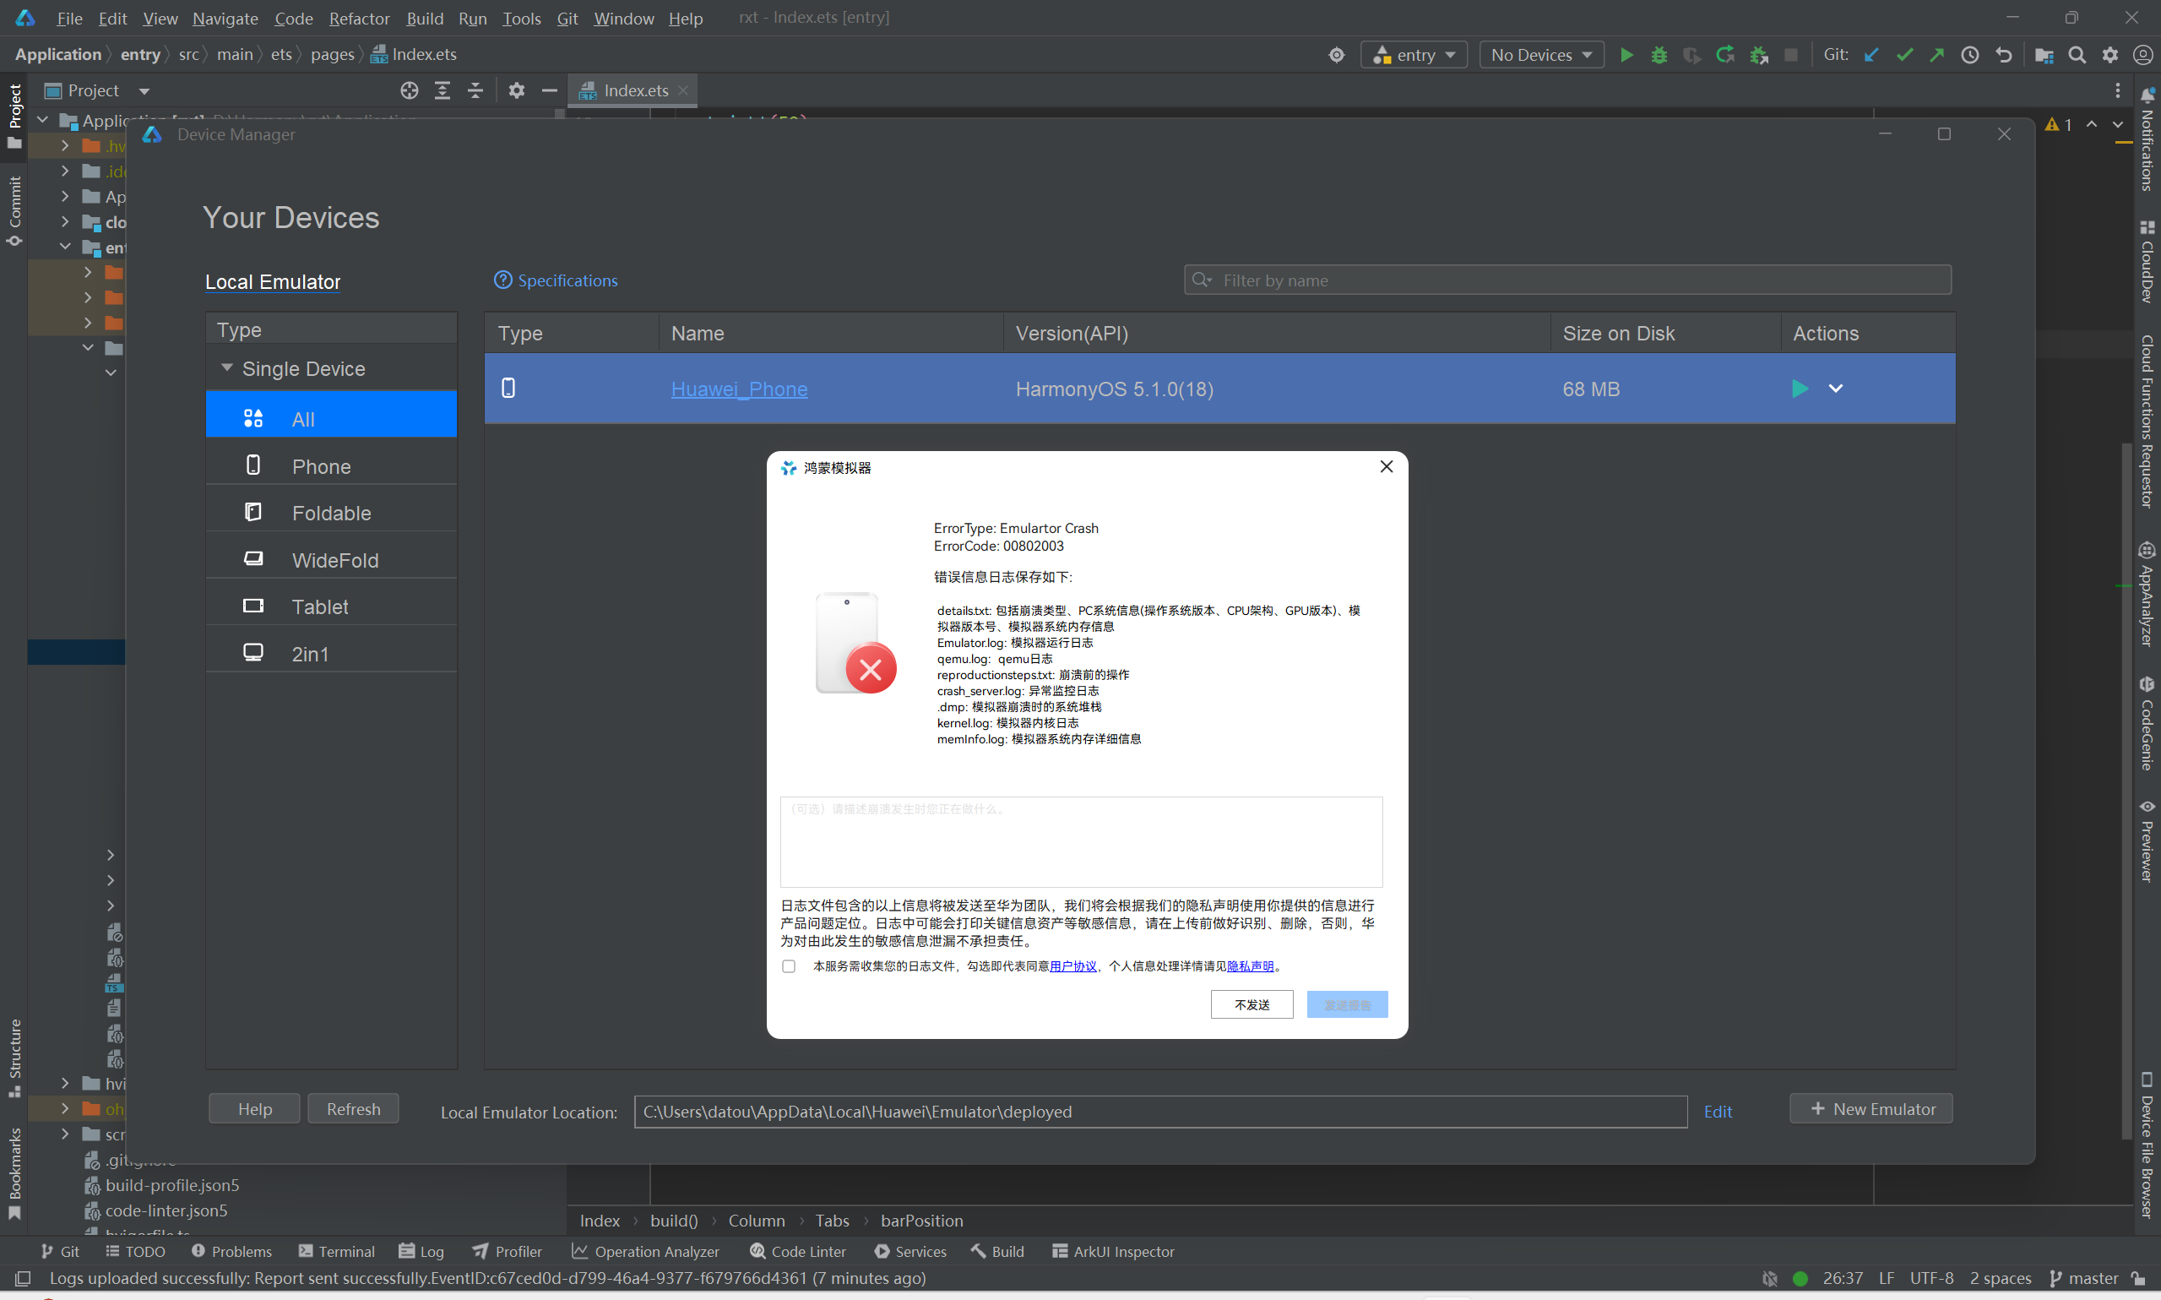The width and height of the screenshot is (2161, 1300).
Task: Click Specifications help icon link
Action: coord(556,280)
